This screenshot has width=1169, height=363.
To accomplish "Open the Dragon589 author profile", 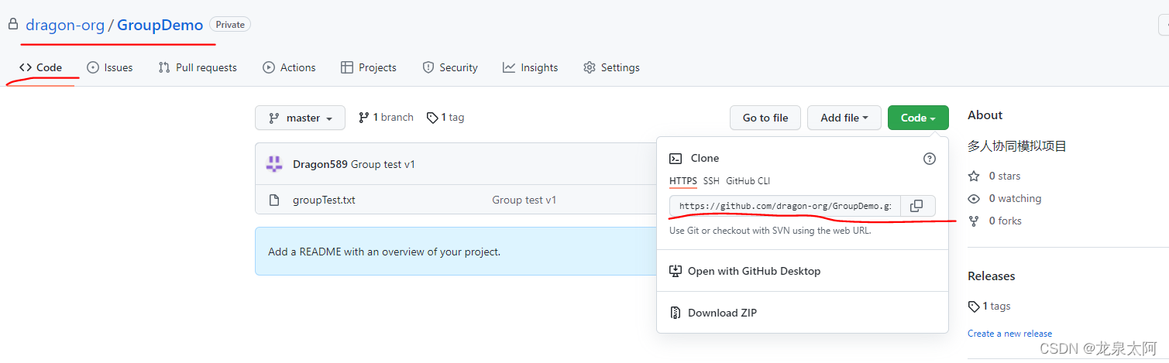I will coord(320,164).
